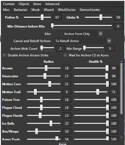Switch to the Wizard tab

(x=49, y=10)
